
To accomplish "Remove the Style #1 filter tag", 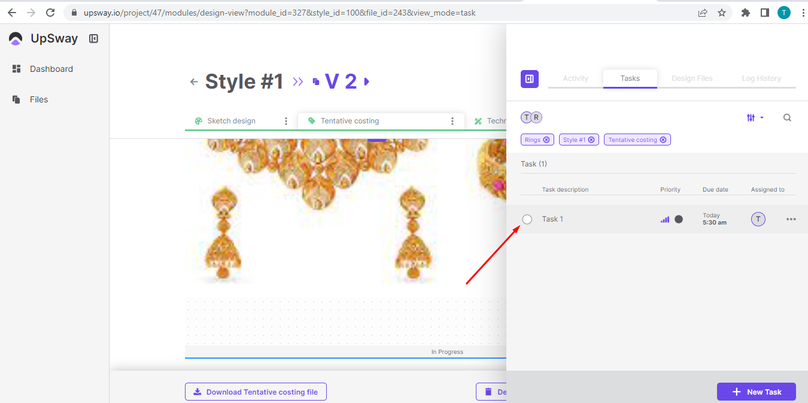I will (x=591, y=140).
